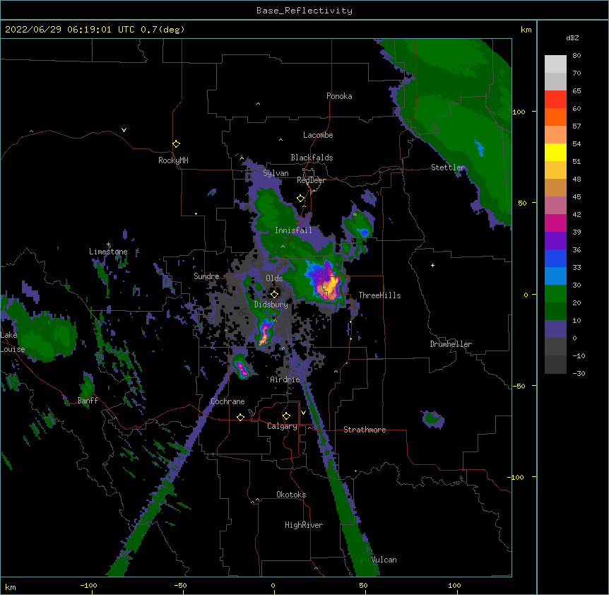Click the green echo patch east of Strathmore
Viewport: 609px width, 595px height.
[x=432, y=419]
